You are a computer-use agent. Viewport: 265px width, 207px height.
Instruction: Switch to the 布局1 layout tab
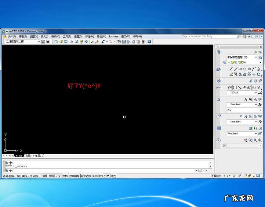coord(28,156)
